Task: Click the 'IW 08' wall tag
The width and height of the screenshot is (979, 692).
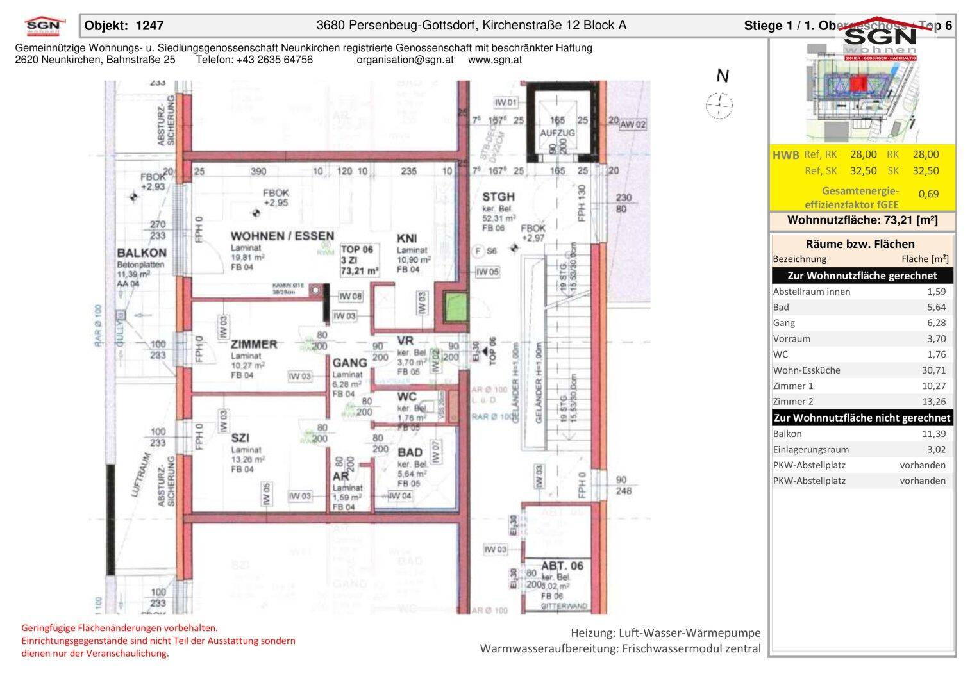Action: [x=351, y=297]
